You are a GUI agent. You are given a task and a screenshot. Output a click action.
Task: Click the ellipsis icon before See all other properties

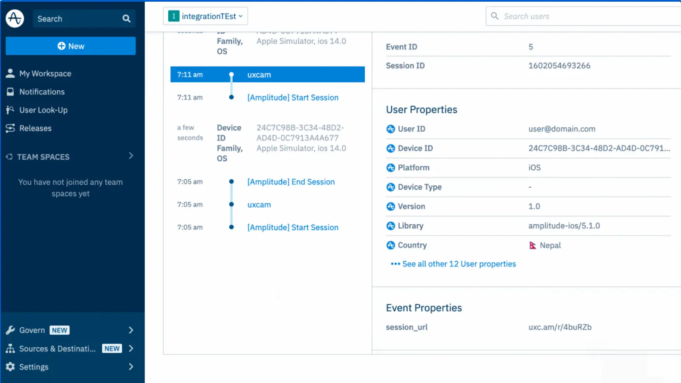(395, 264)
